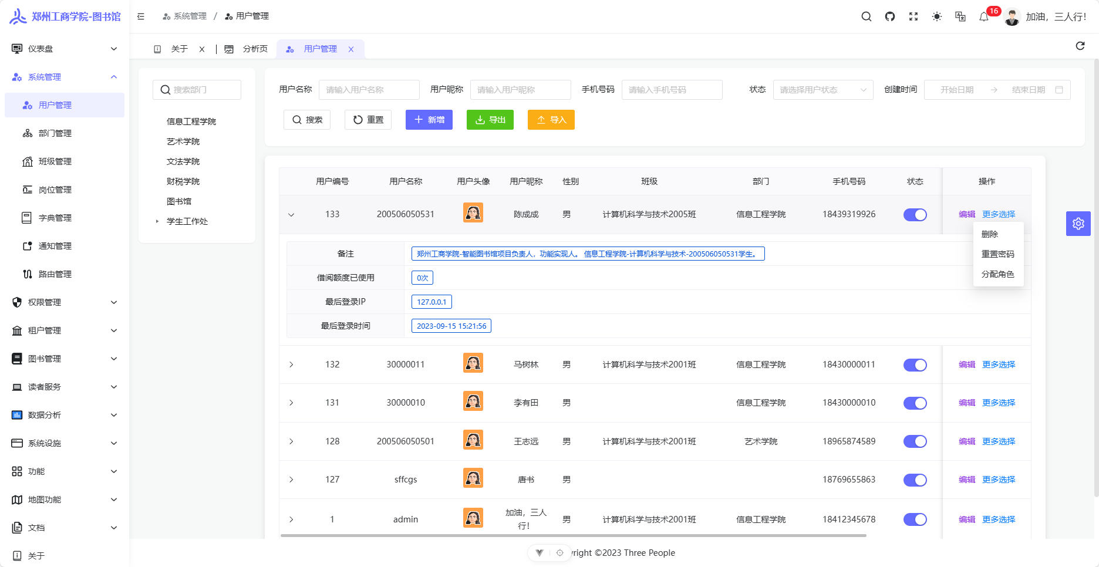Open notifications bell with 16 badge
Image resolution: width=1099 pixels, height=567 pixels.
pyautogui.click(x=985, y=16)
